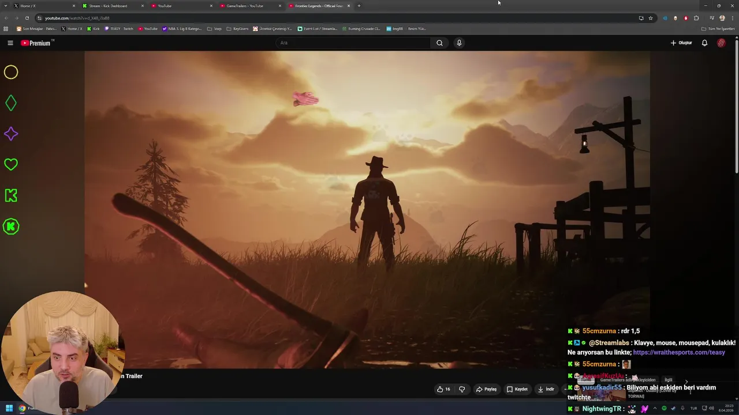Open the Chrome profile avatar
Image resolution: width=739 pixels, height=415 pixels.
pos(722,18)
